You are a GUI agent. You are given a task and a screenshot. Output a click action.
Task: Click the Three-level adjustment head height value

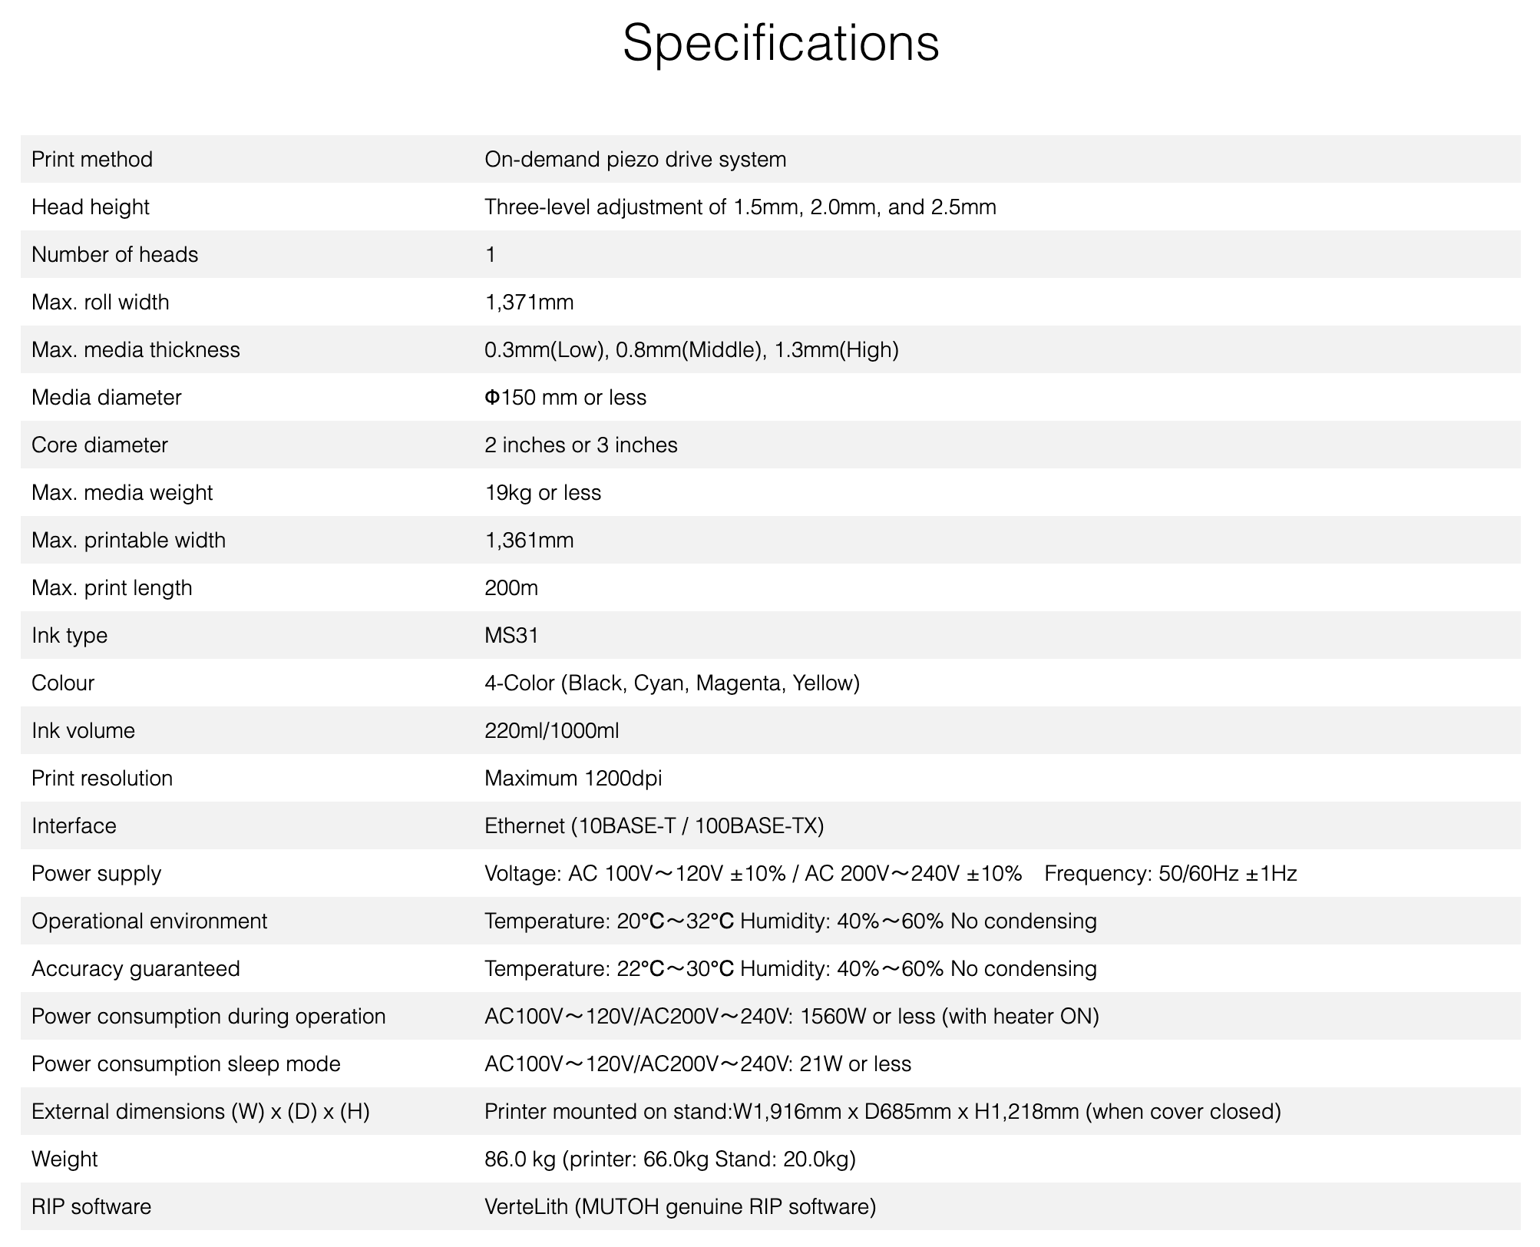click(x=740, y=207)
